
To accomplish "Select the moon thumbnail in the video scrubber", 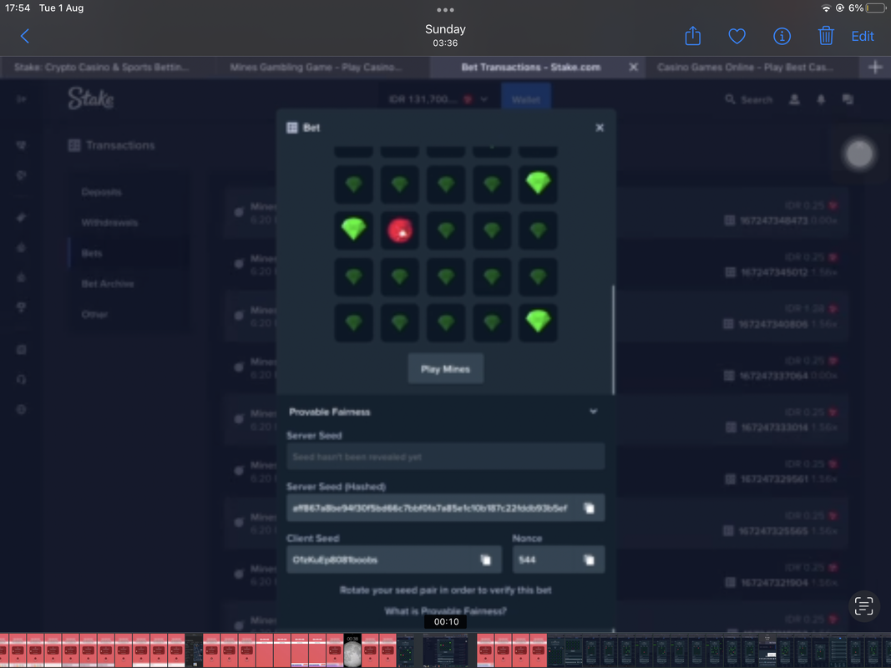I will coord(352,650).
